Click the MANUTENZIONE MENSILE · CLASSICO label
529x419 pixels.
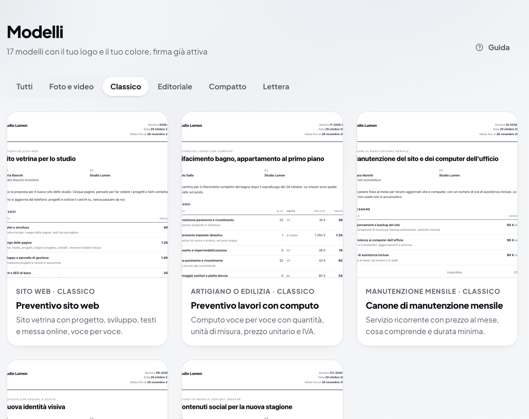[433, 291]
